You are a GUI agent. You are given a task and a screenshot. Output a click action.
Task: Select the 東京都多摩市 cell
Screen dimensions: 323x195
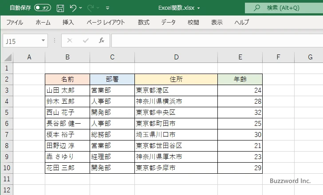(176, 168)
